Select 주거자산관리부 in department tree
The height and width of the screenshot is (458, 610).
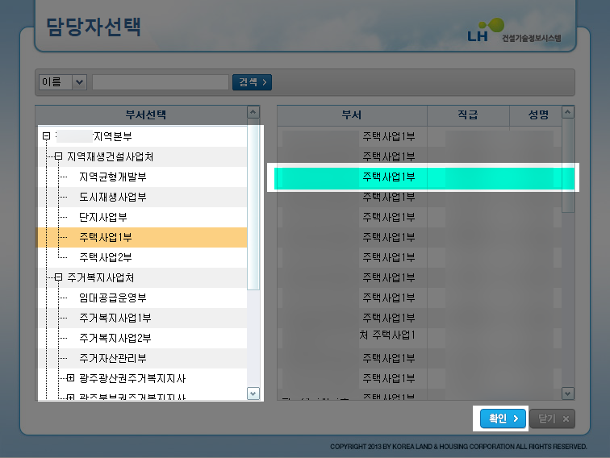tap(113, 358)
